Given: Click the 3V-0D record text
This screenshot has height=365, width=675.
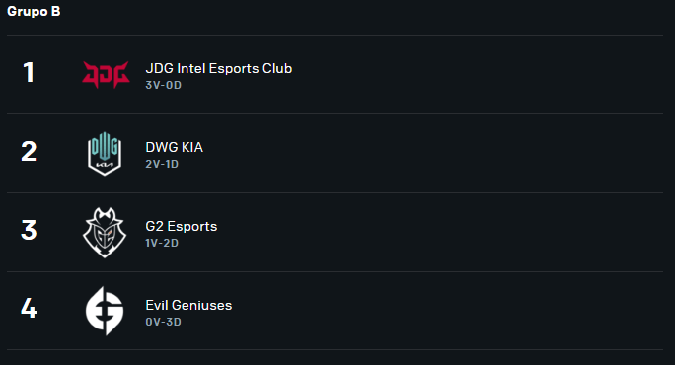Looking at the screenshot, I should [x=163, y=85].
